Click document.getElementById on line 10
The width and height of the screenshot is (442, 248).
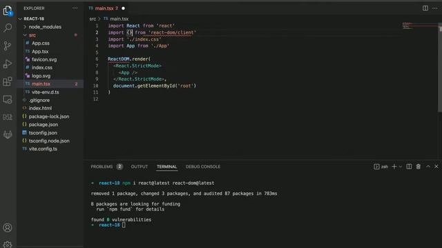(144, 85)
